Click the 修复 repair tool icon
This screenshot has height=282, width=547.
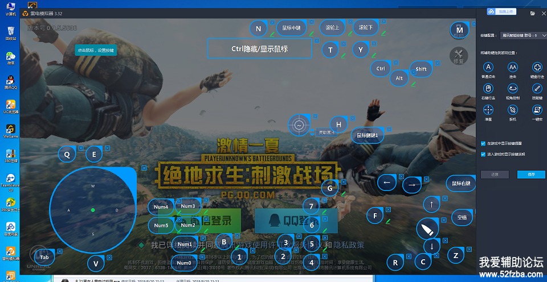click(458, 56)
